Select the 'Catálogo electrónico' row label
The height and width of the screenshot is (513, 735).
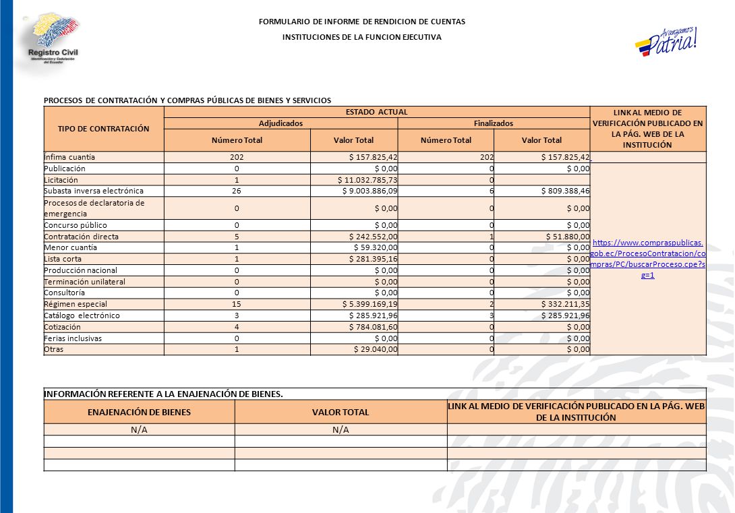82,315
